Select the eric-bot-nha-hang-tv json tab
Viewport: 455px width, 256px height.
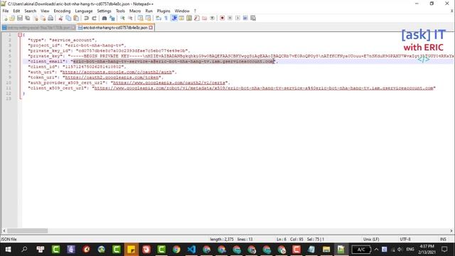click(x=115, y=28)
